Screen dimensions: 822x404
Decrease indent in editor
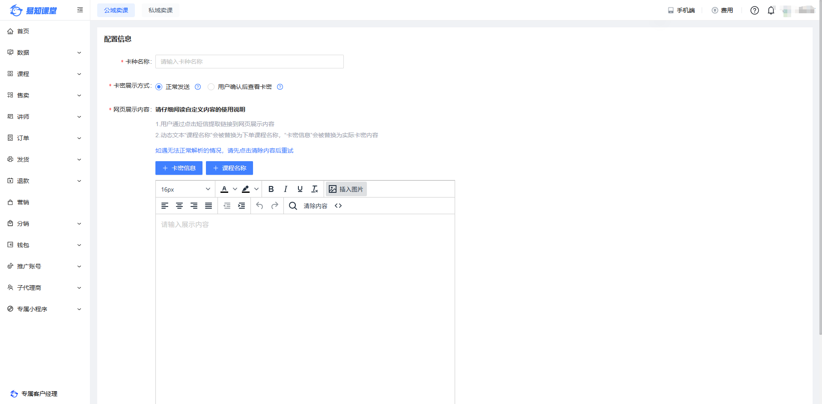coord(227,206)
